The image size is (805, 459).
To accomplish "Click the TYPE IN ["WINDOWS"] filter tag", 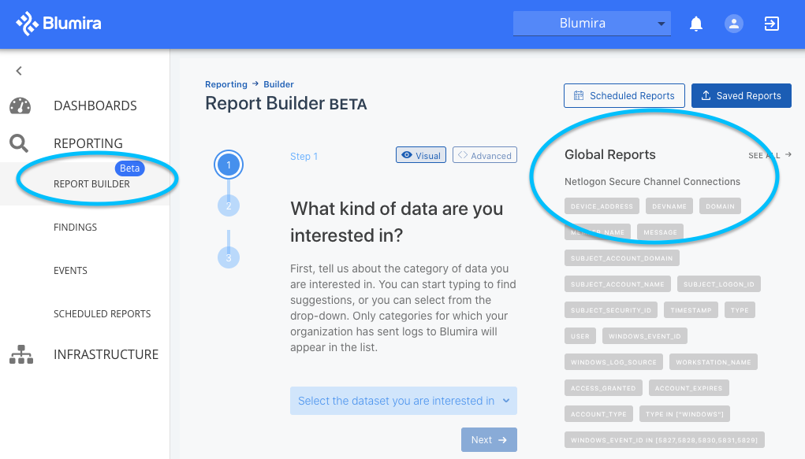I will (x=684, y=414).
